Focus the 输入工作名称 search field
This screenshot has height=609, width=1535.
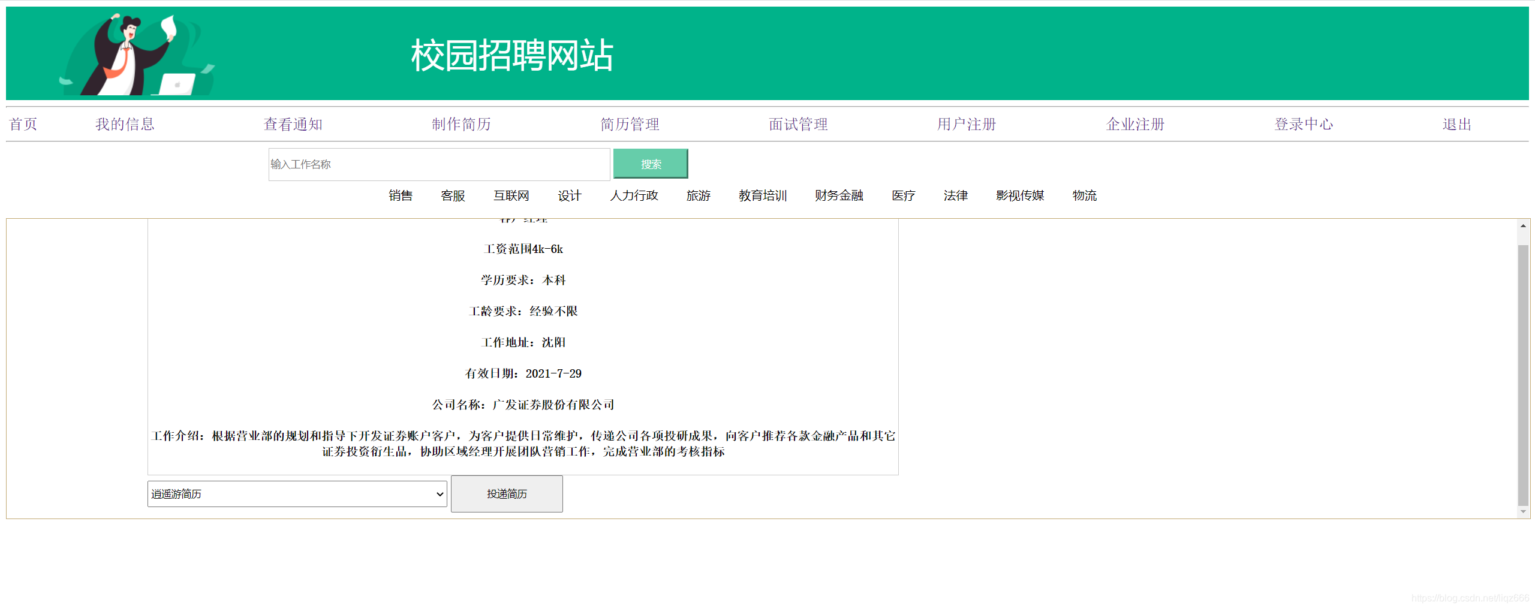(439, 164)
